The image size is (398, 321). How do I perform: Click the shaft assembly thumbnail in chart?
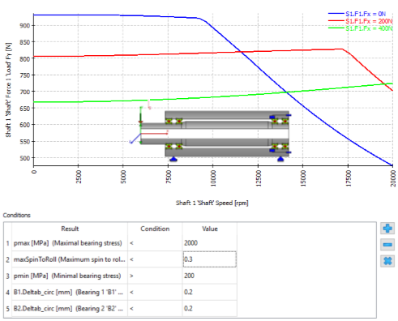click(x=211, y=134)
